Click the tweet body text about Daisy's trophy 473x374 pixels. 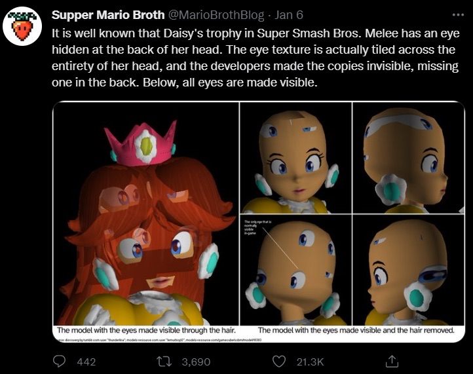coord(255,58)
